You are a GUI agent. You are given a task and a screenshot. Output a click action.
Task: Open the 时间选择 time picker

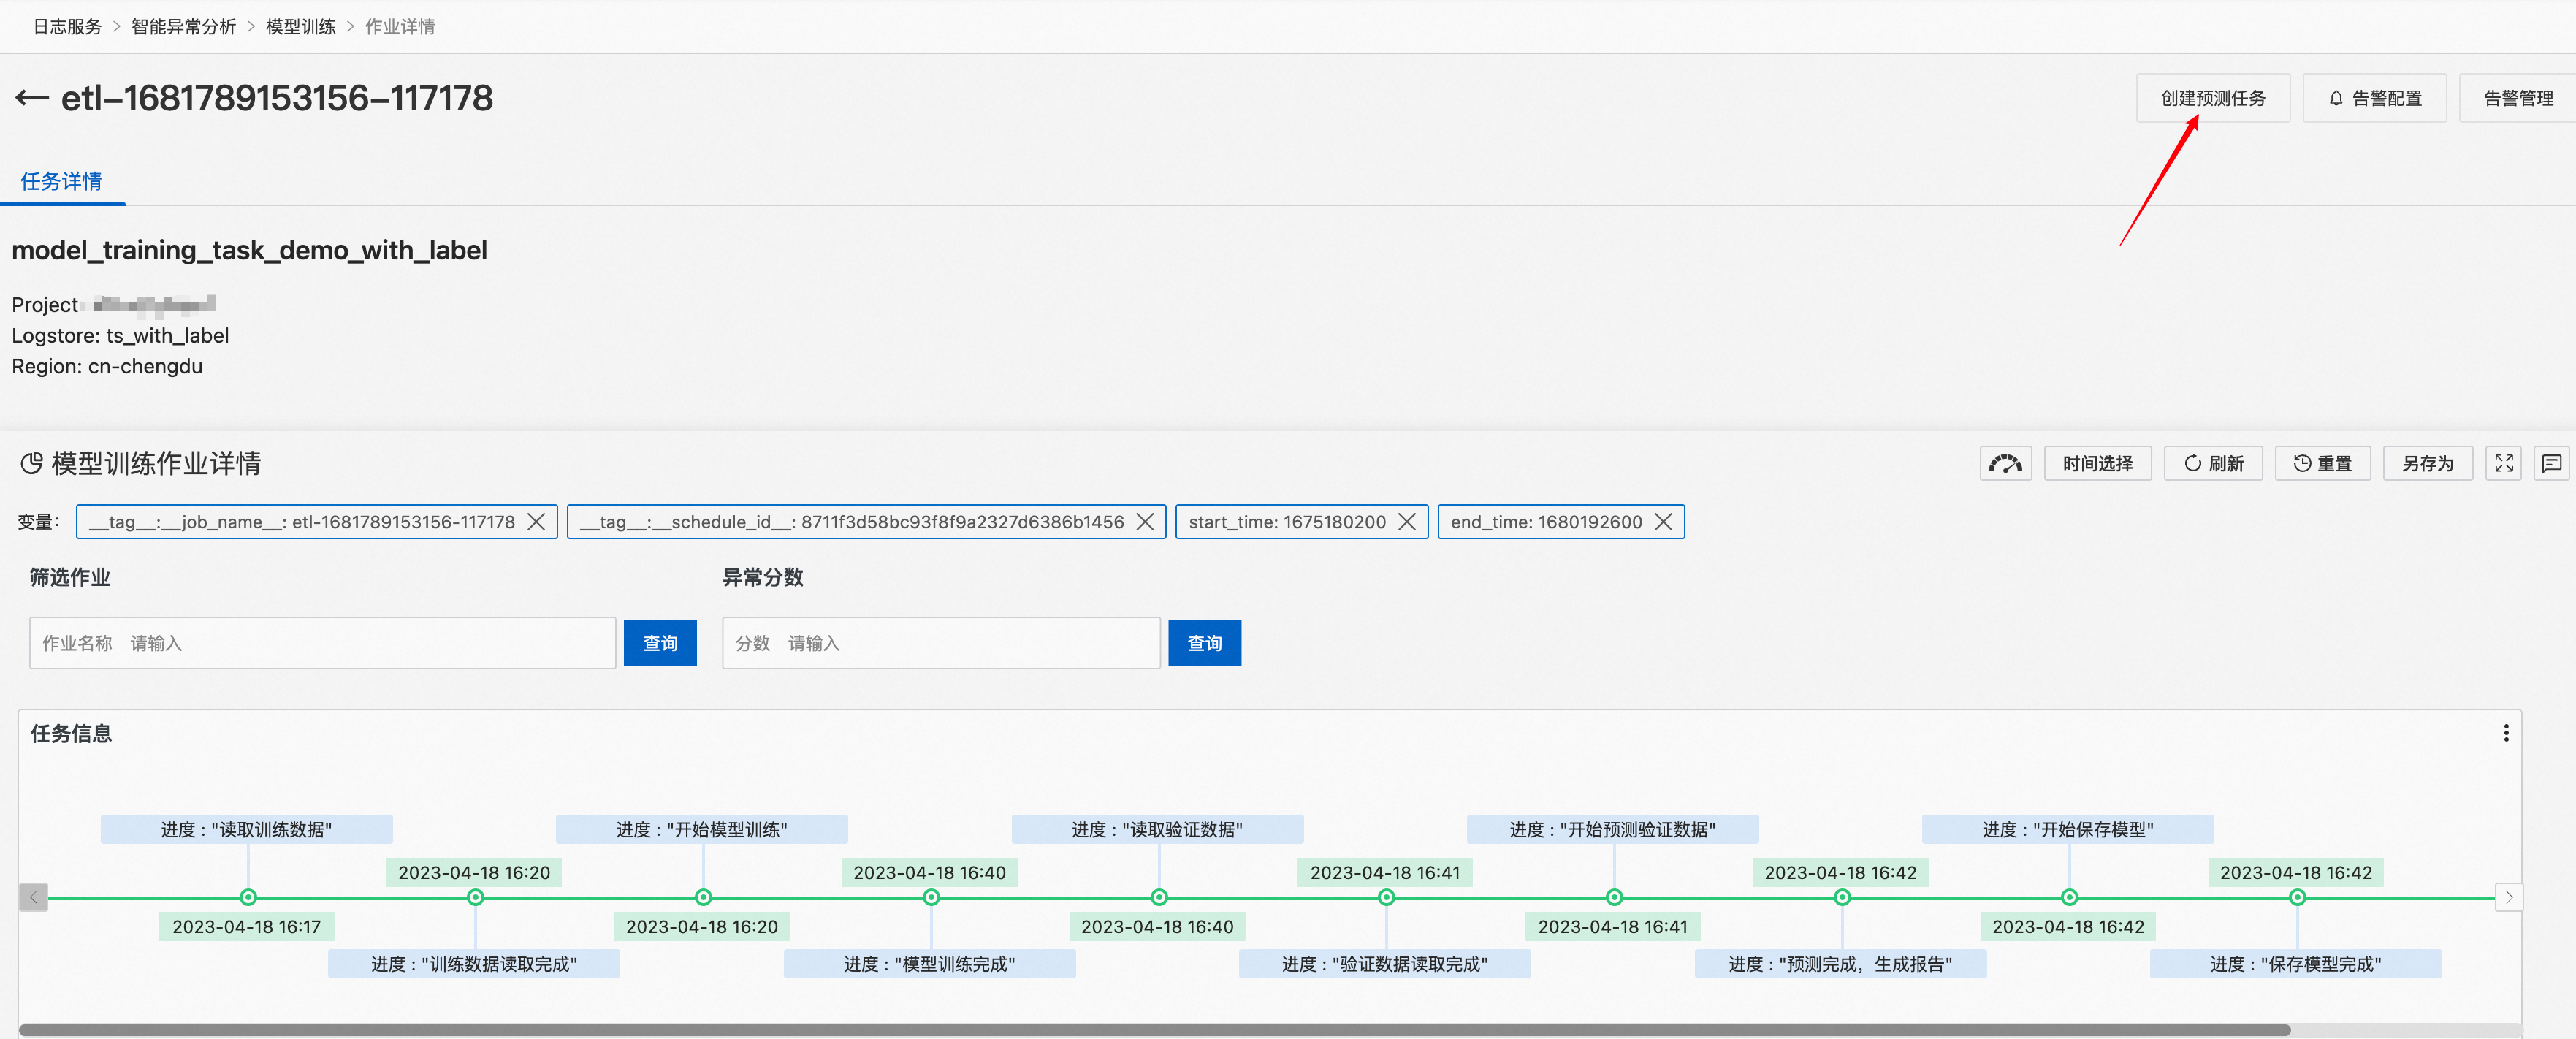click(x=2097, y=463)
